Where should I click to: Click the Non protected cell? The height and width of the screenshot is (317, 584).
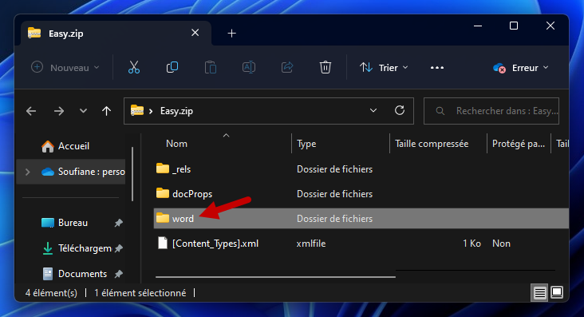pyautogui.click(x=501, y=244)
